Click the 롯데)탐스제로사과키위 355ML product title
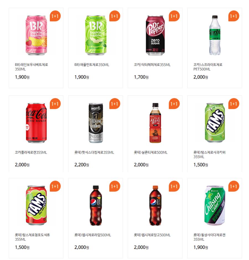 [209, 155]
